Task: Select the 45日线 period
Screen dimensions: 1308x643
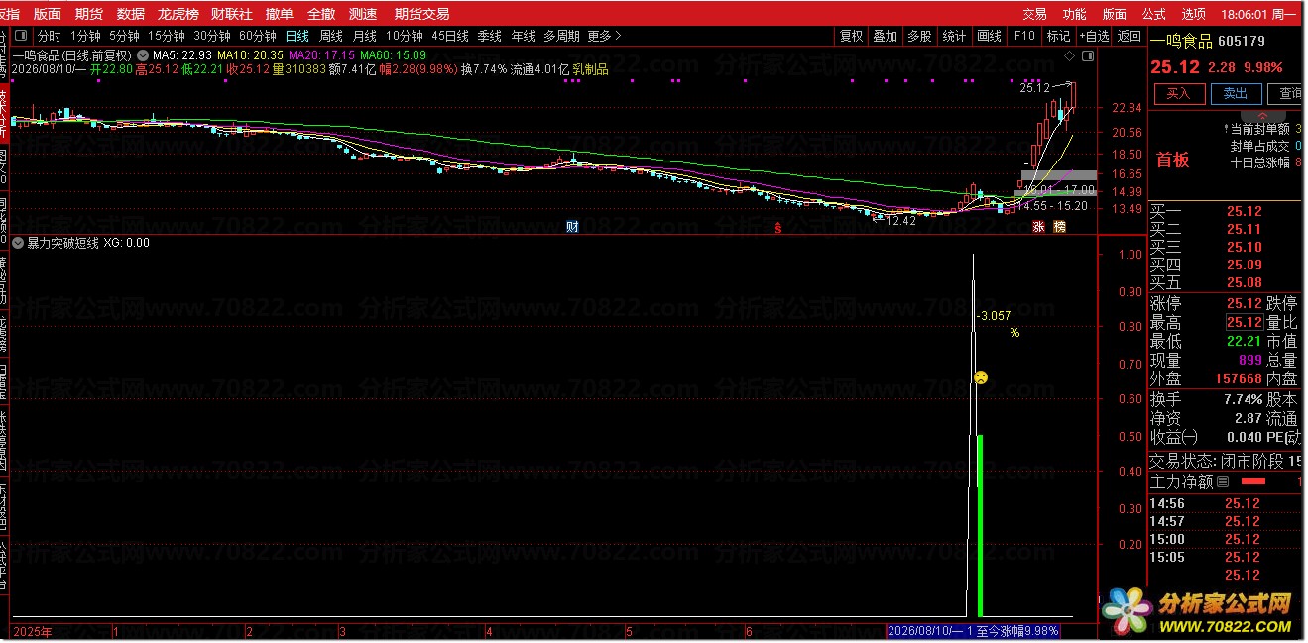Action: tap(450, 36)
